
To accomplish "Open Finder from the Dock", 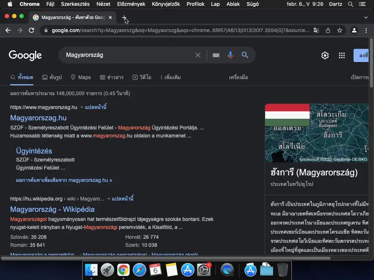I will click(x=91, y=270).
